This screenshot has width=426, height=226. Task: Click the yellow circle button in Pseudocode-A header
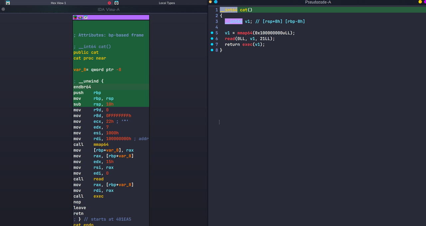(420, 2)
